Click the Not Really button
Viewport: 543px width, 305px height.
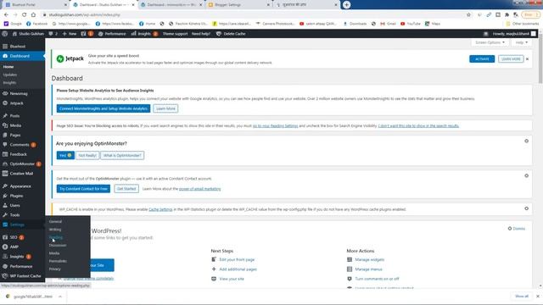(87, 155)
